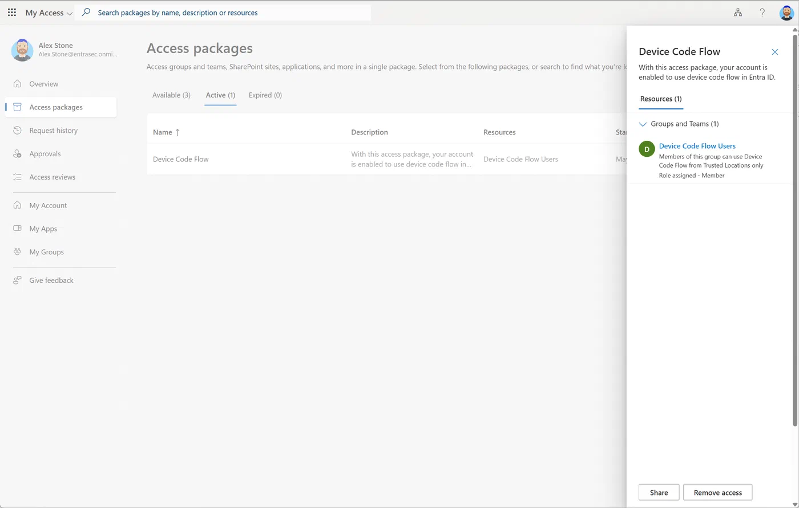
Task: Click the Resources column header
Action: coord(499,132)
